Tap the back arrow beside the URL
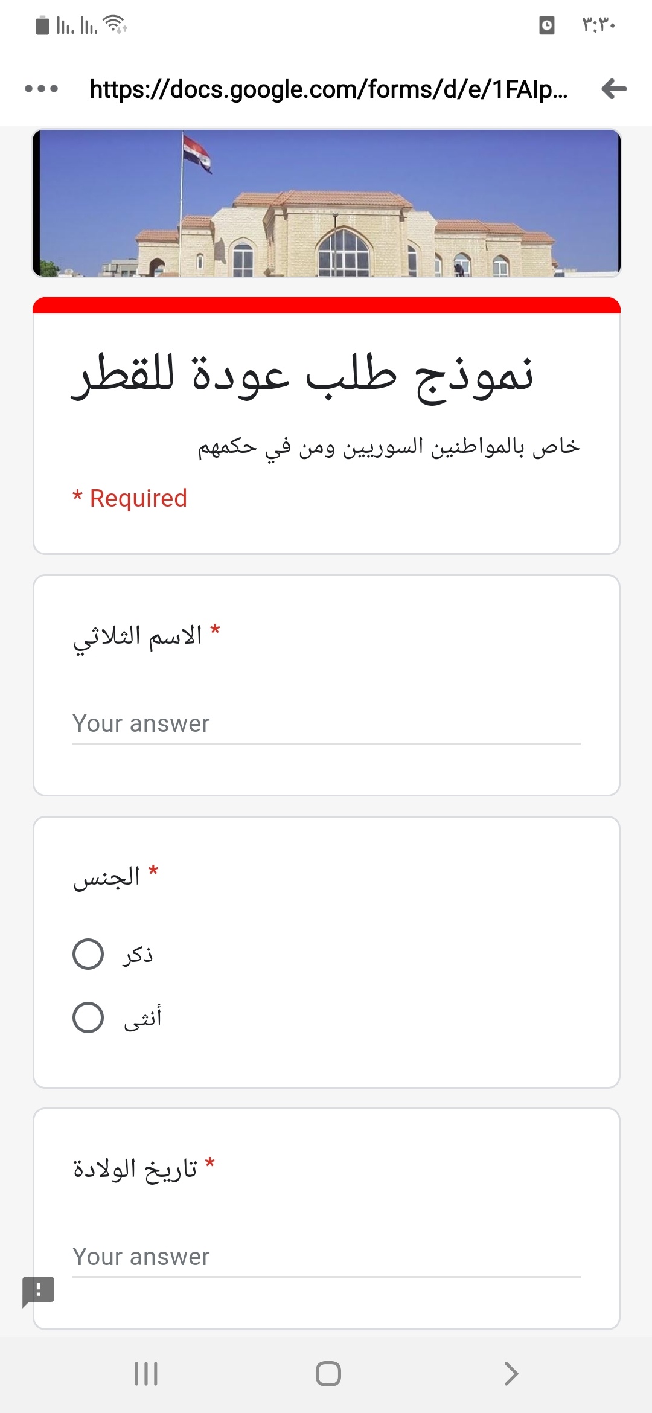This screenshot has width=652, height=1413. click(614, 89)
